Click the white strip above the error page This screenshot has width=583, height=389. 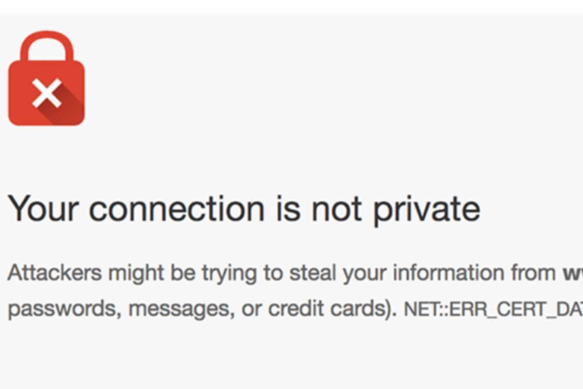(291, 6)
